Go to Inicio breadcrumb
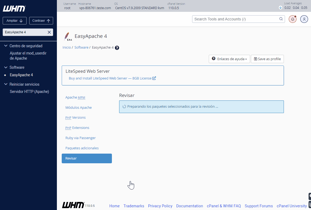Viewport: 311px width, 210px height. [67, 48]
